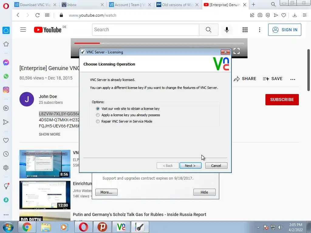Image resolution: width=311 pixels, height=233 pixels.
Task: Click the YouTube search magnifier button
Action: pyautogui.click(x=209, y=30)
